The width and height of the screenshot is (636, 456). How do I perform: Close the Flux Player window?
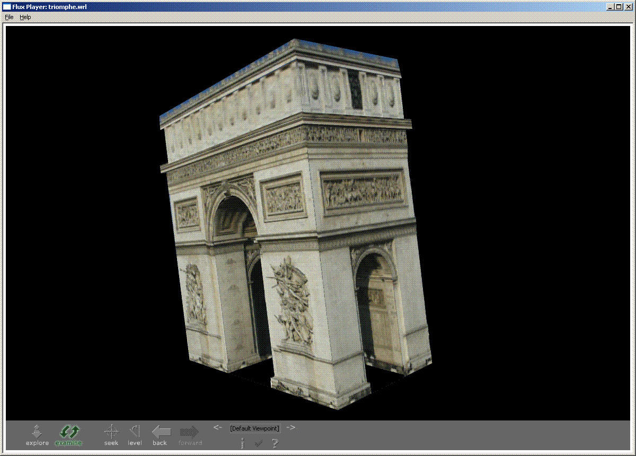[629, 7]
